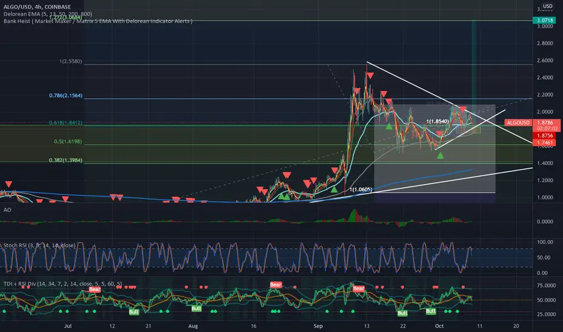Select the Delorean EMA indicator legend

48,14
